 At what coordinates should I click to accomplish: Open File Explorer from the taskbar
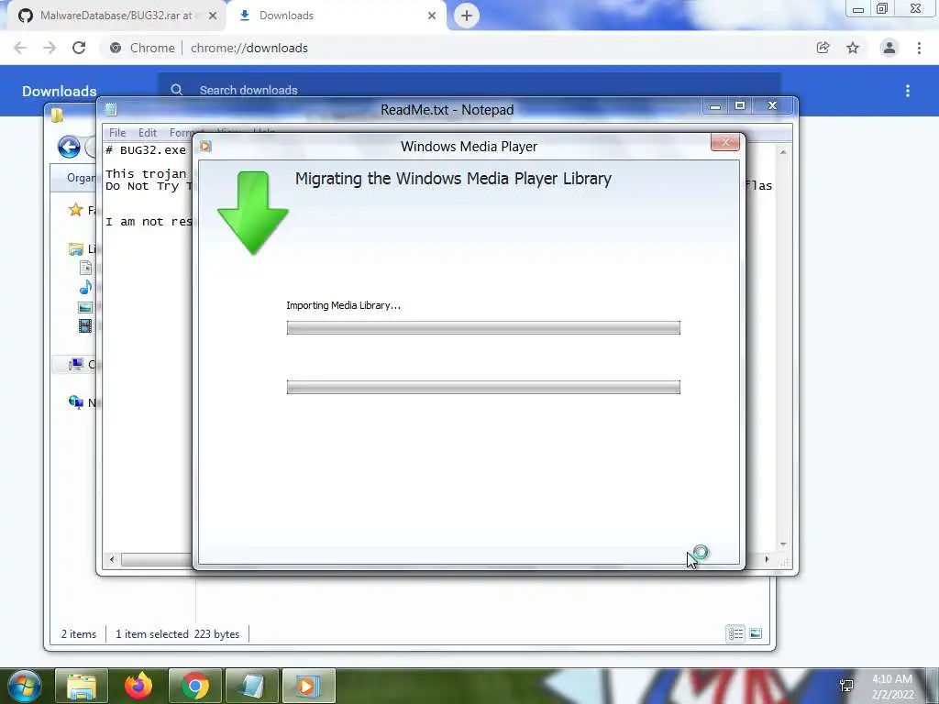tap(82, 686)
